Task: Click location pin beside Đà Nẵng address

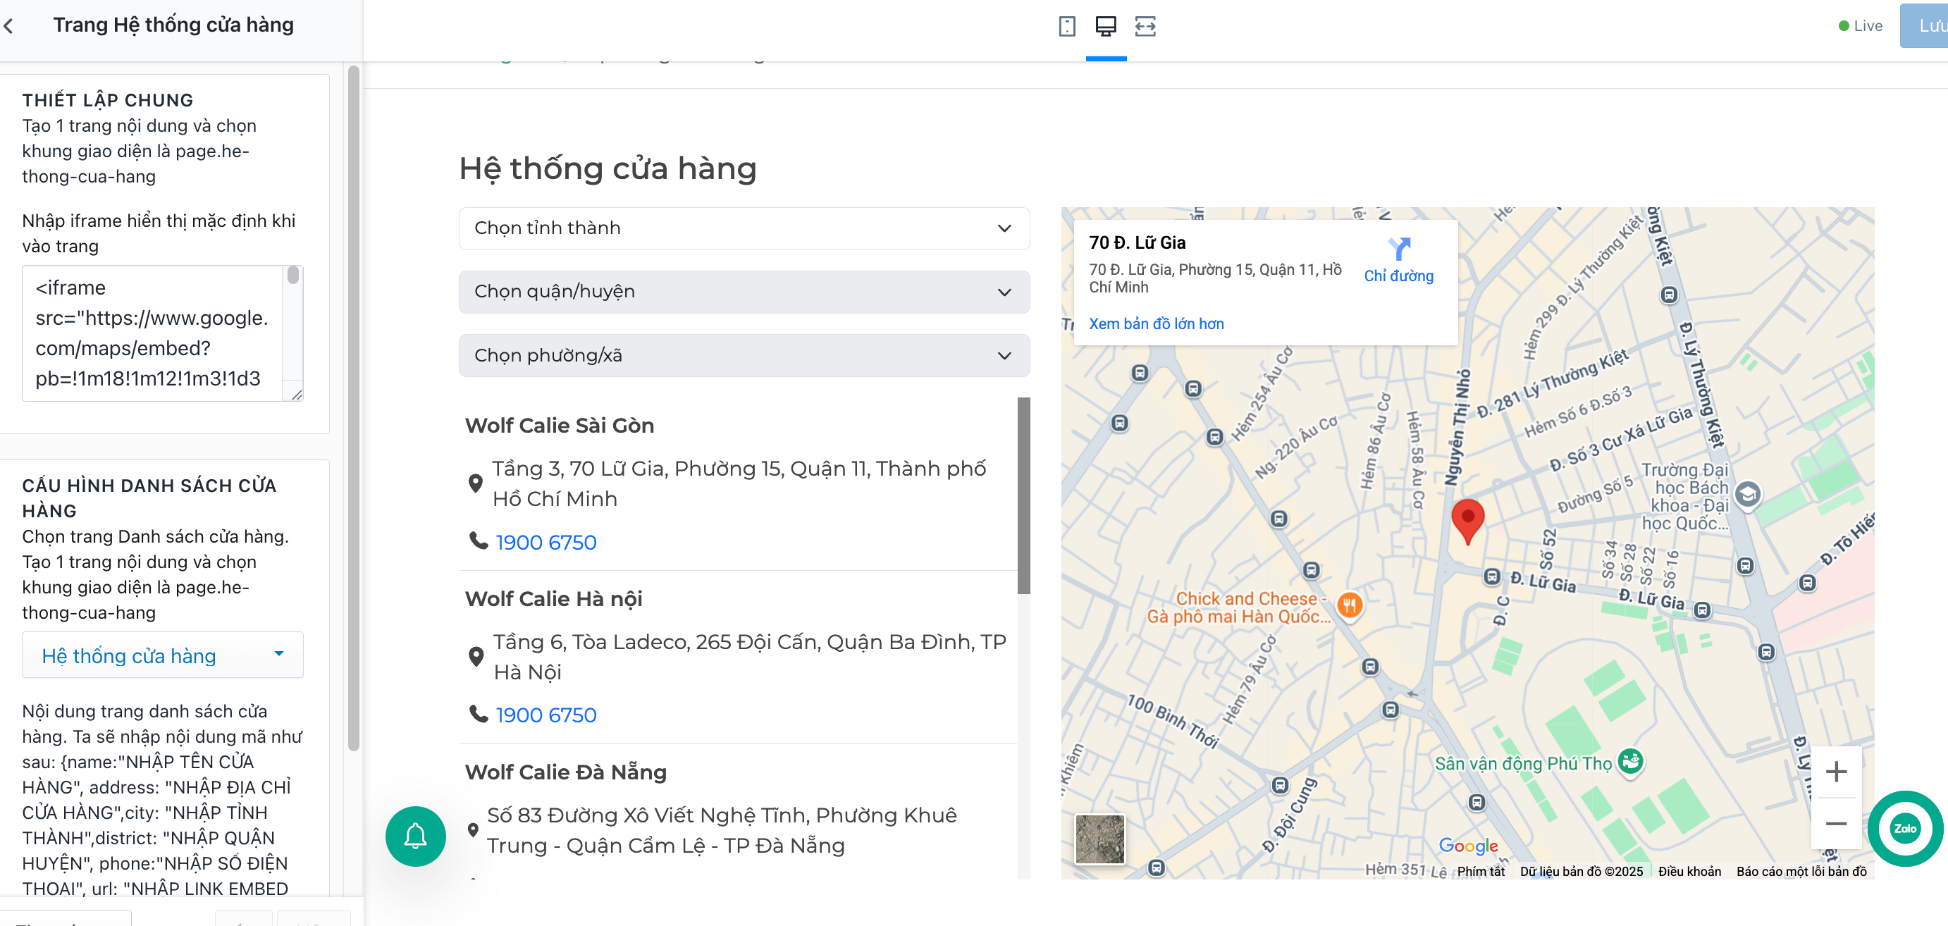Action: (x=473, y=830)
